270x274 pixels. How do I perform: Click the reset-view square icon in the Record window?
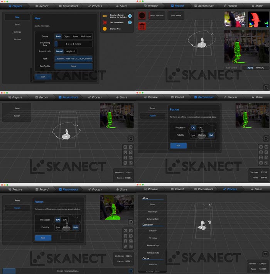(x=266, y=87)
